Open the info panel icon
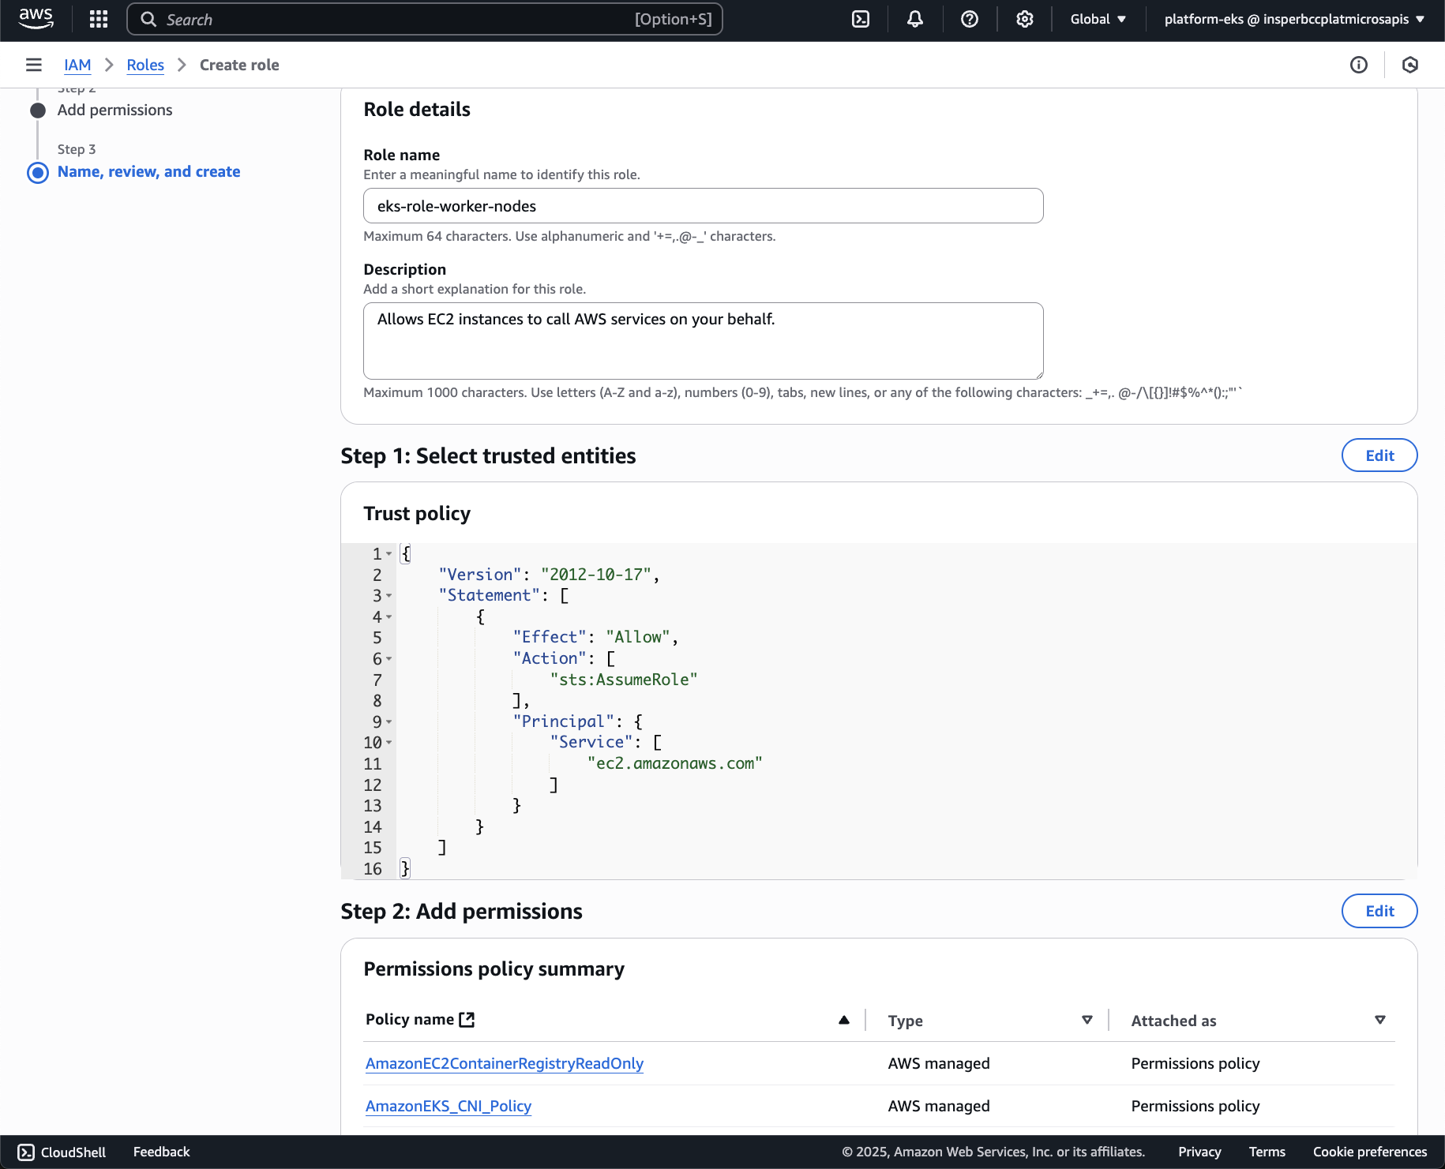This screenshot has height=1169, width=1445. point(1358,65)
